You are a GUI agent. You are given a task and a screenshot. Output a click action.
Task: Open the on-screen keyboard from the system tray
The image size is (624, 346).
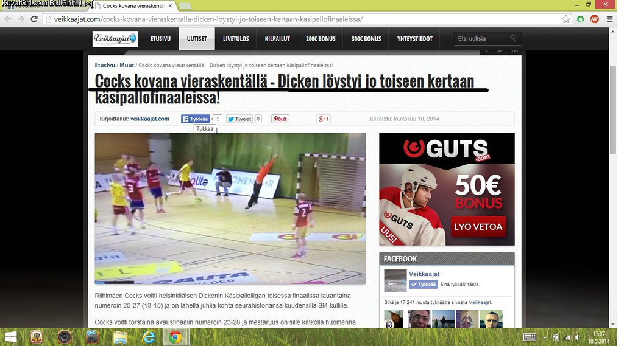530,337
